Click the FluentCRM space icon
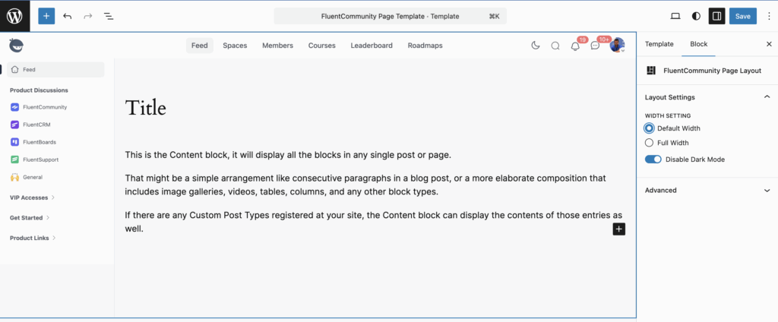The width and height of the screenshot is (778, 322). (14, 125)
